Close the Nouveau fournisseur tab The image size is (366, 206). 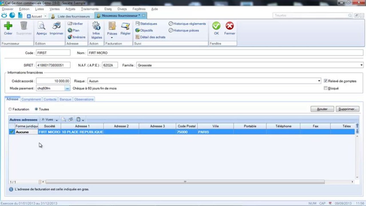(x=144, y=15)
